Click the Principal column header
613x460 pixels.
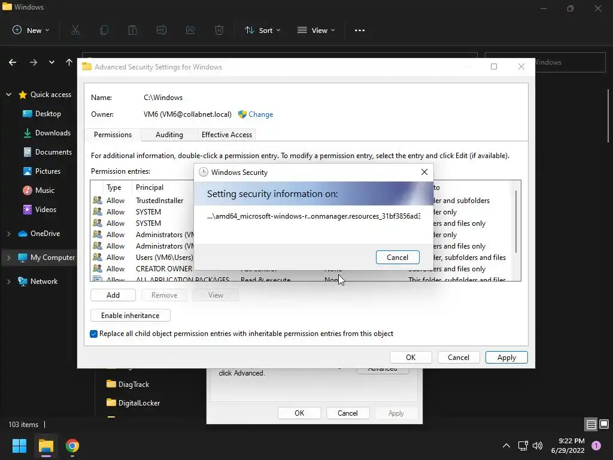click(149, 187)
